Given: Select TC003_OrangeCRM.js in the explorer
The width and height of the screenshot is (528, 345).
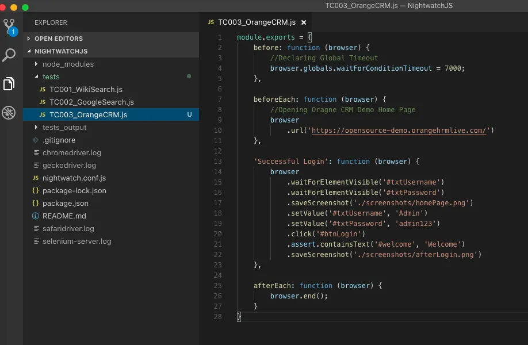Looking at the screenshot, I should tap(111, 114).
